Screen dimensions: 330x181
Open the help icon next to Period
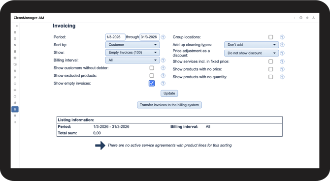(163, 37)
